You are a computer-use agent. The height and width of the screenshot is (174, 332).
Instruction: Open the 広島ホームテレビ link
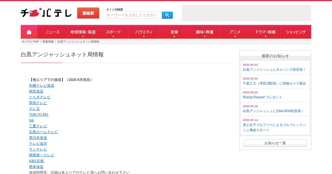(x=43, y=132)
